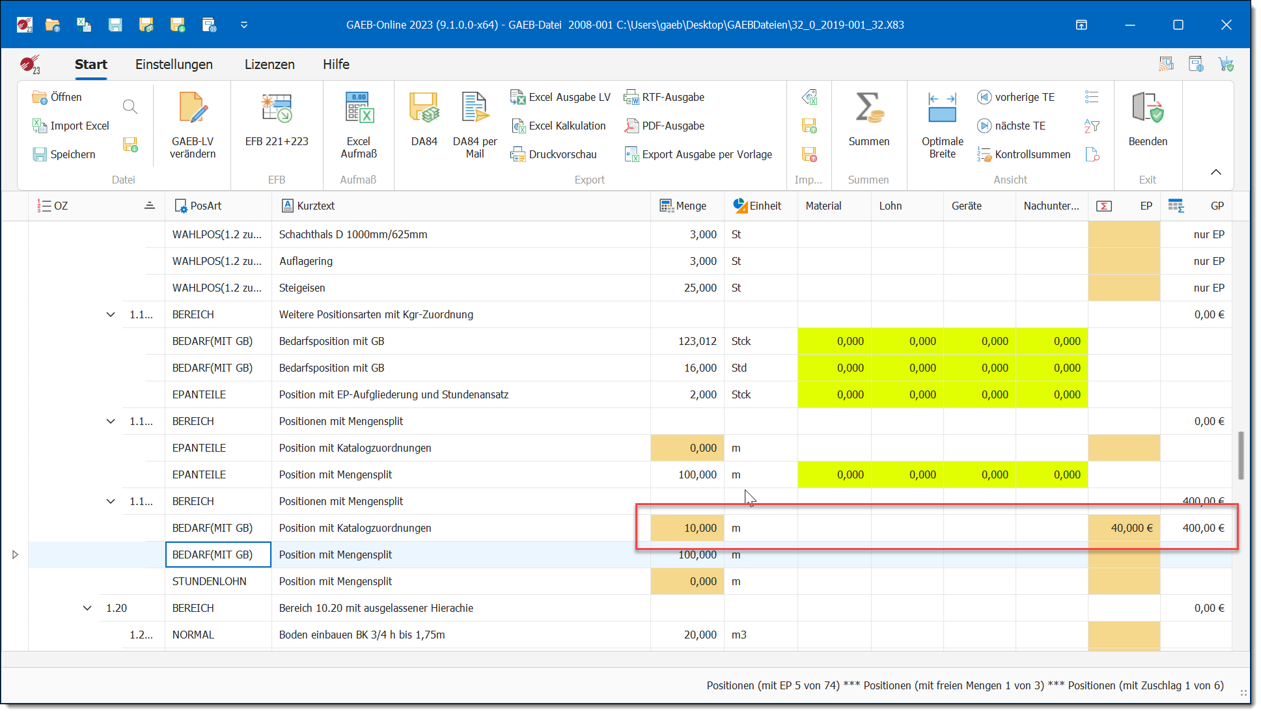Viewport: 1261px width, 714px height.
Task: Click the Optimale Breite icon
Action: click(942, 109)
